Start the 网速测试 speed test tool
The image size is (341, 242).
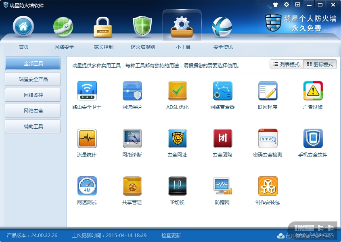coord(87,186)
